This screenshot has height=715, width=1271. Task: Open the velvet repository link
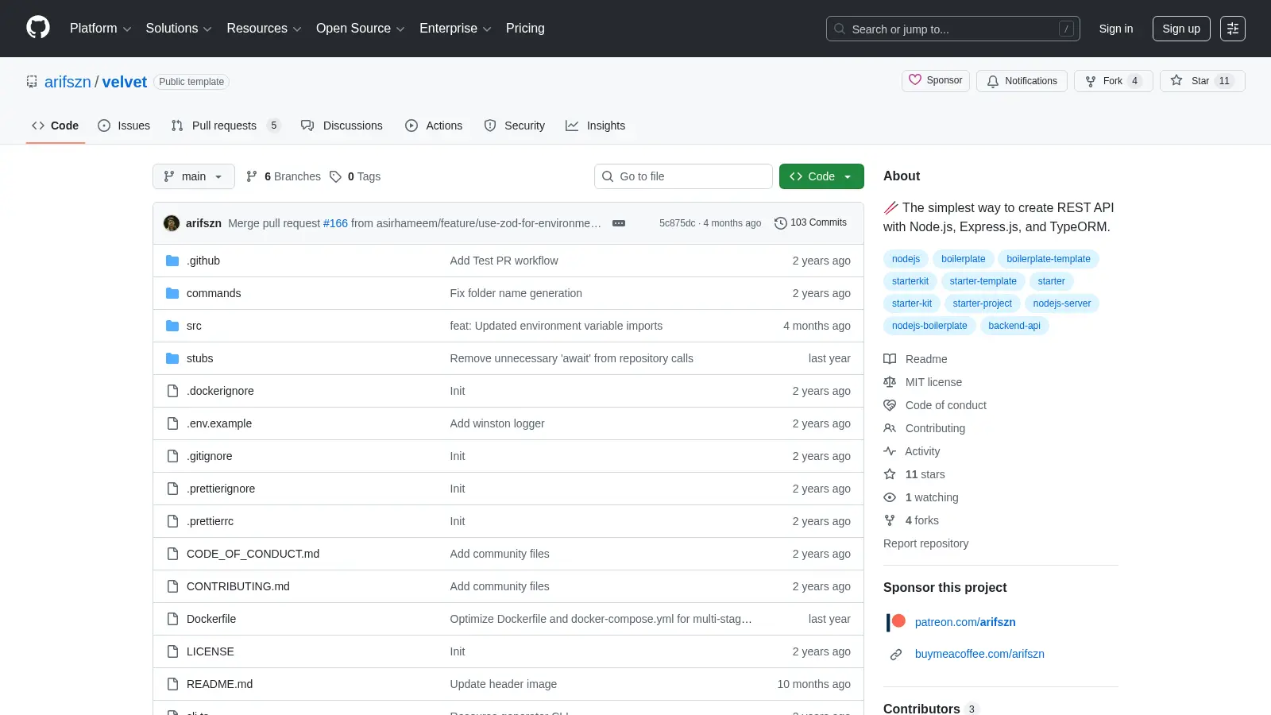[125, 82]
